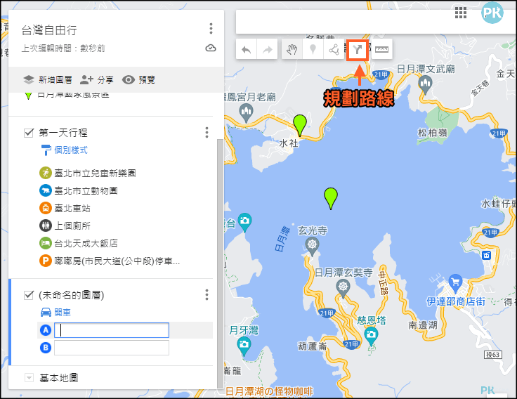The height and width of the screenshot is (399, 517).
Task: Select the Add marker tool
Action: [313, 50]
